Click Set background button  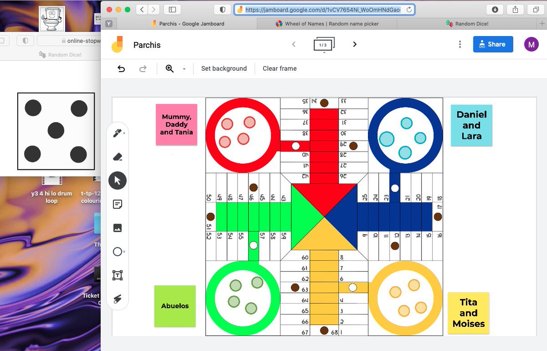click(224, 68)
